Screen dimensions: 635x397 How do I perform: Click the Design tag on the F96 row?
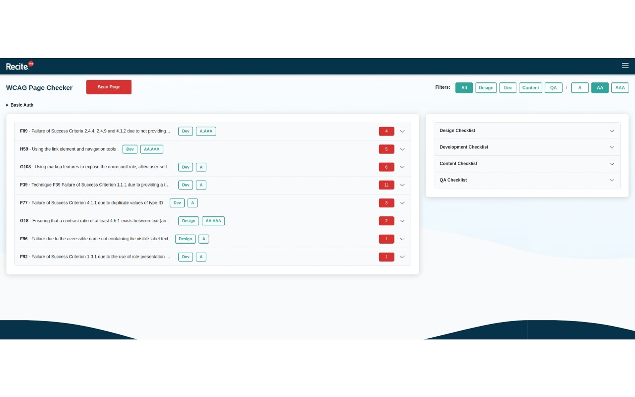[x=186, y=239]
